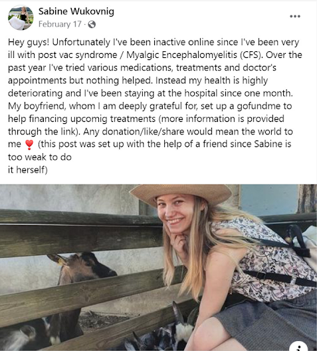Click the straw hat in the photo

pos(181,194)
